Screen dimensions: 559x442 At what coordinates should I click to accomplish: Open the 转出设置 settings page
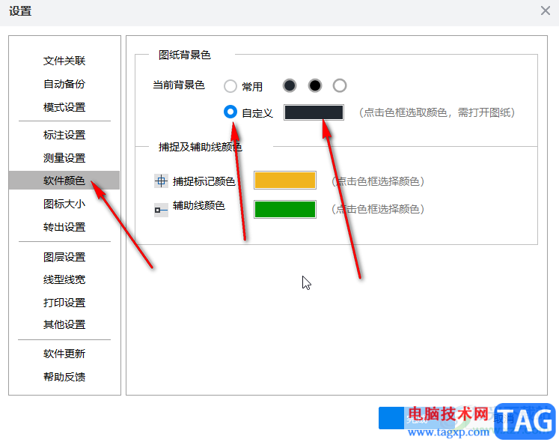click(64, 227)
